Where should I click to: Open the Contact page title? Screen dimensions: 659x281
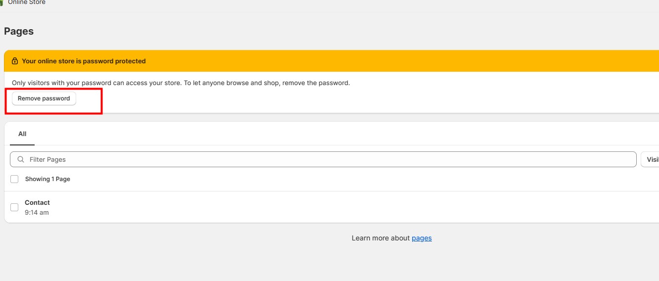click(37, 202)
